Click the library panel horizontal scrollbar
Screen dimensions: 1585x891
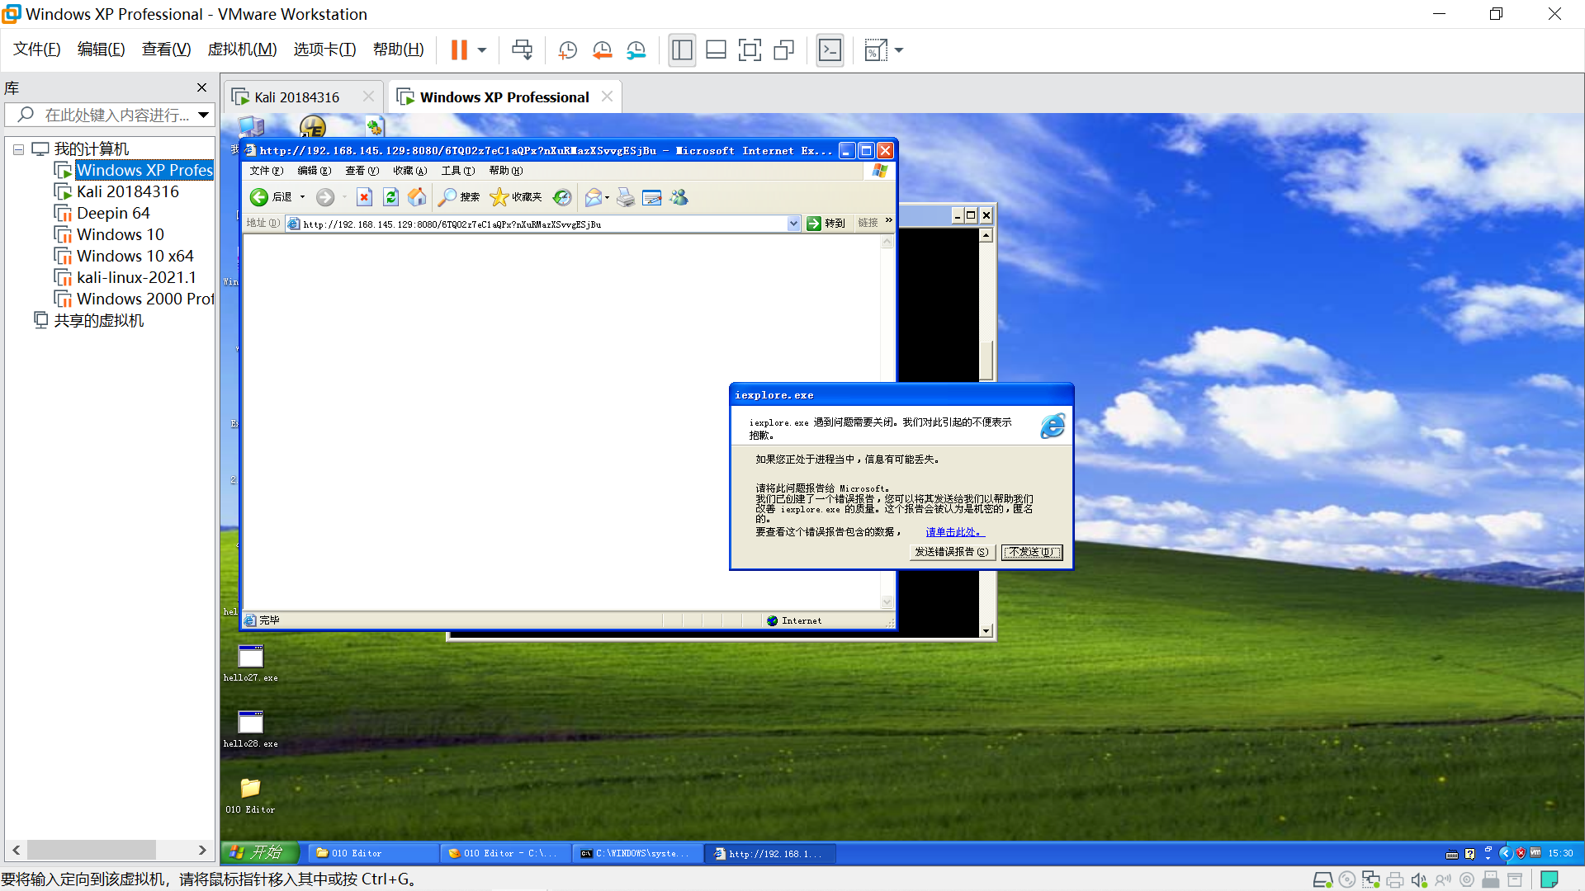click(x=91, y=850)
